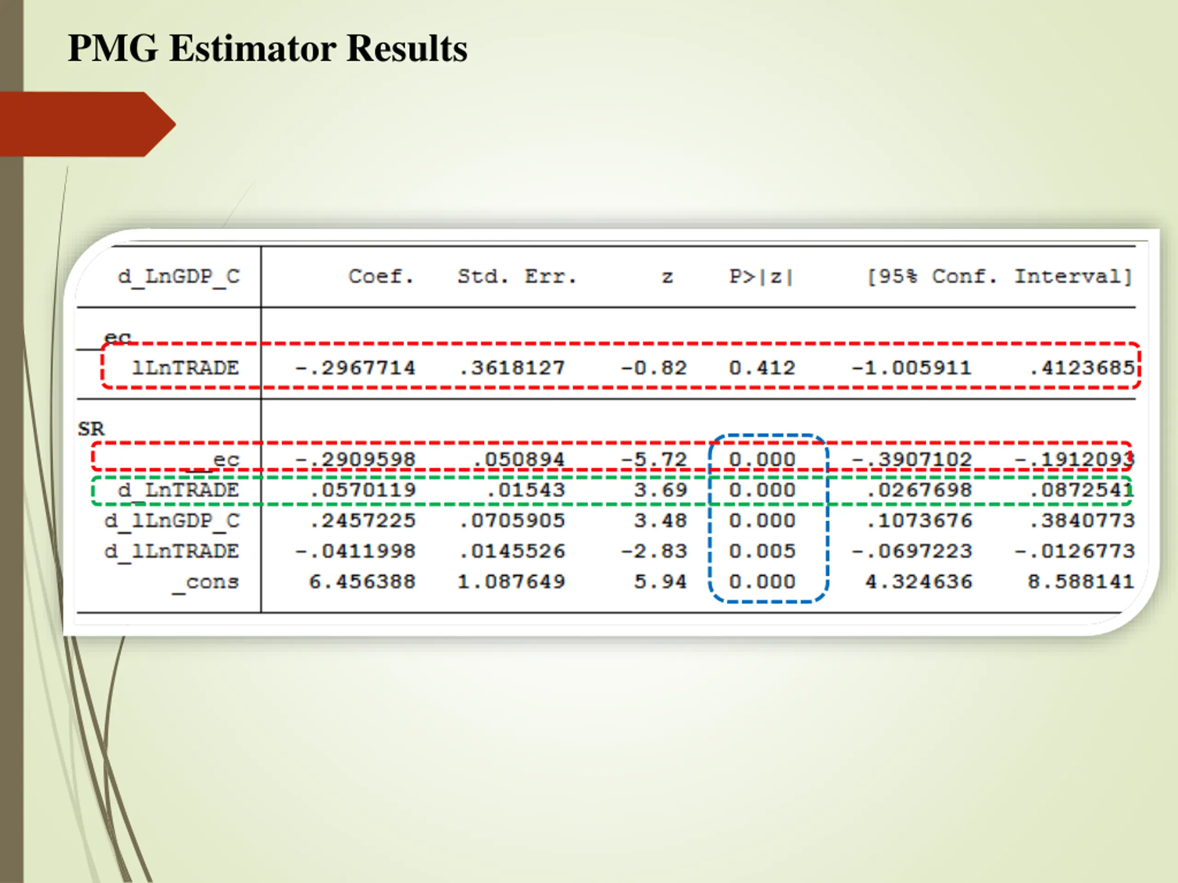The width and height of the screenshot is (1178, 883).
Task: Click the upper bound .4123685
Action: [x=1082, y=368]
